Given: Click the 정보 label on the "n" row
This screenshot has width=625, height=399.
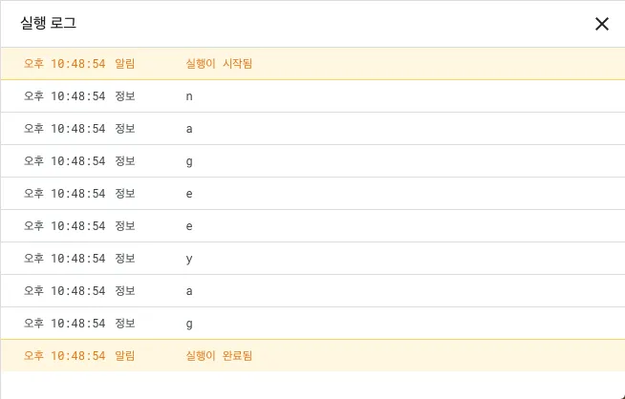Looking at the screenshot, I should click(124, 96).
